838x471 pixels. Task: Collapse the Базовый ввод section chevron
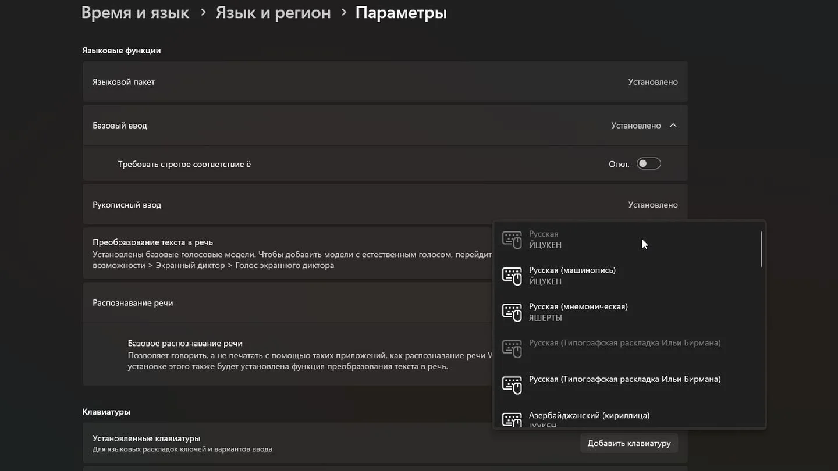[x=673, y=126]
